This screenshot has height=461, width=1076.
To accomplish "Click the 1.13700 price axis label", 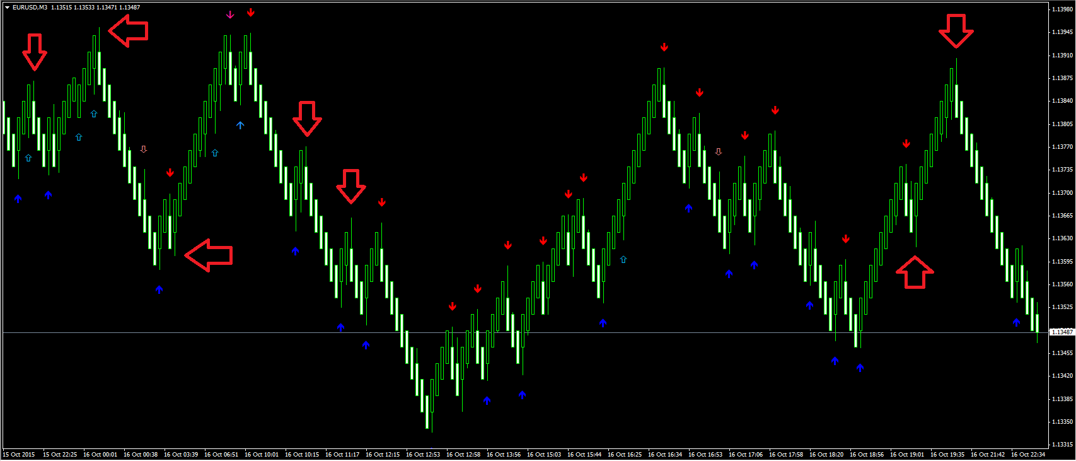I will [1062, 193].
